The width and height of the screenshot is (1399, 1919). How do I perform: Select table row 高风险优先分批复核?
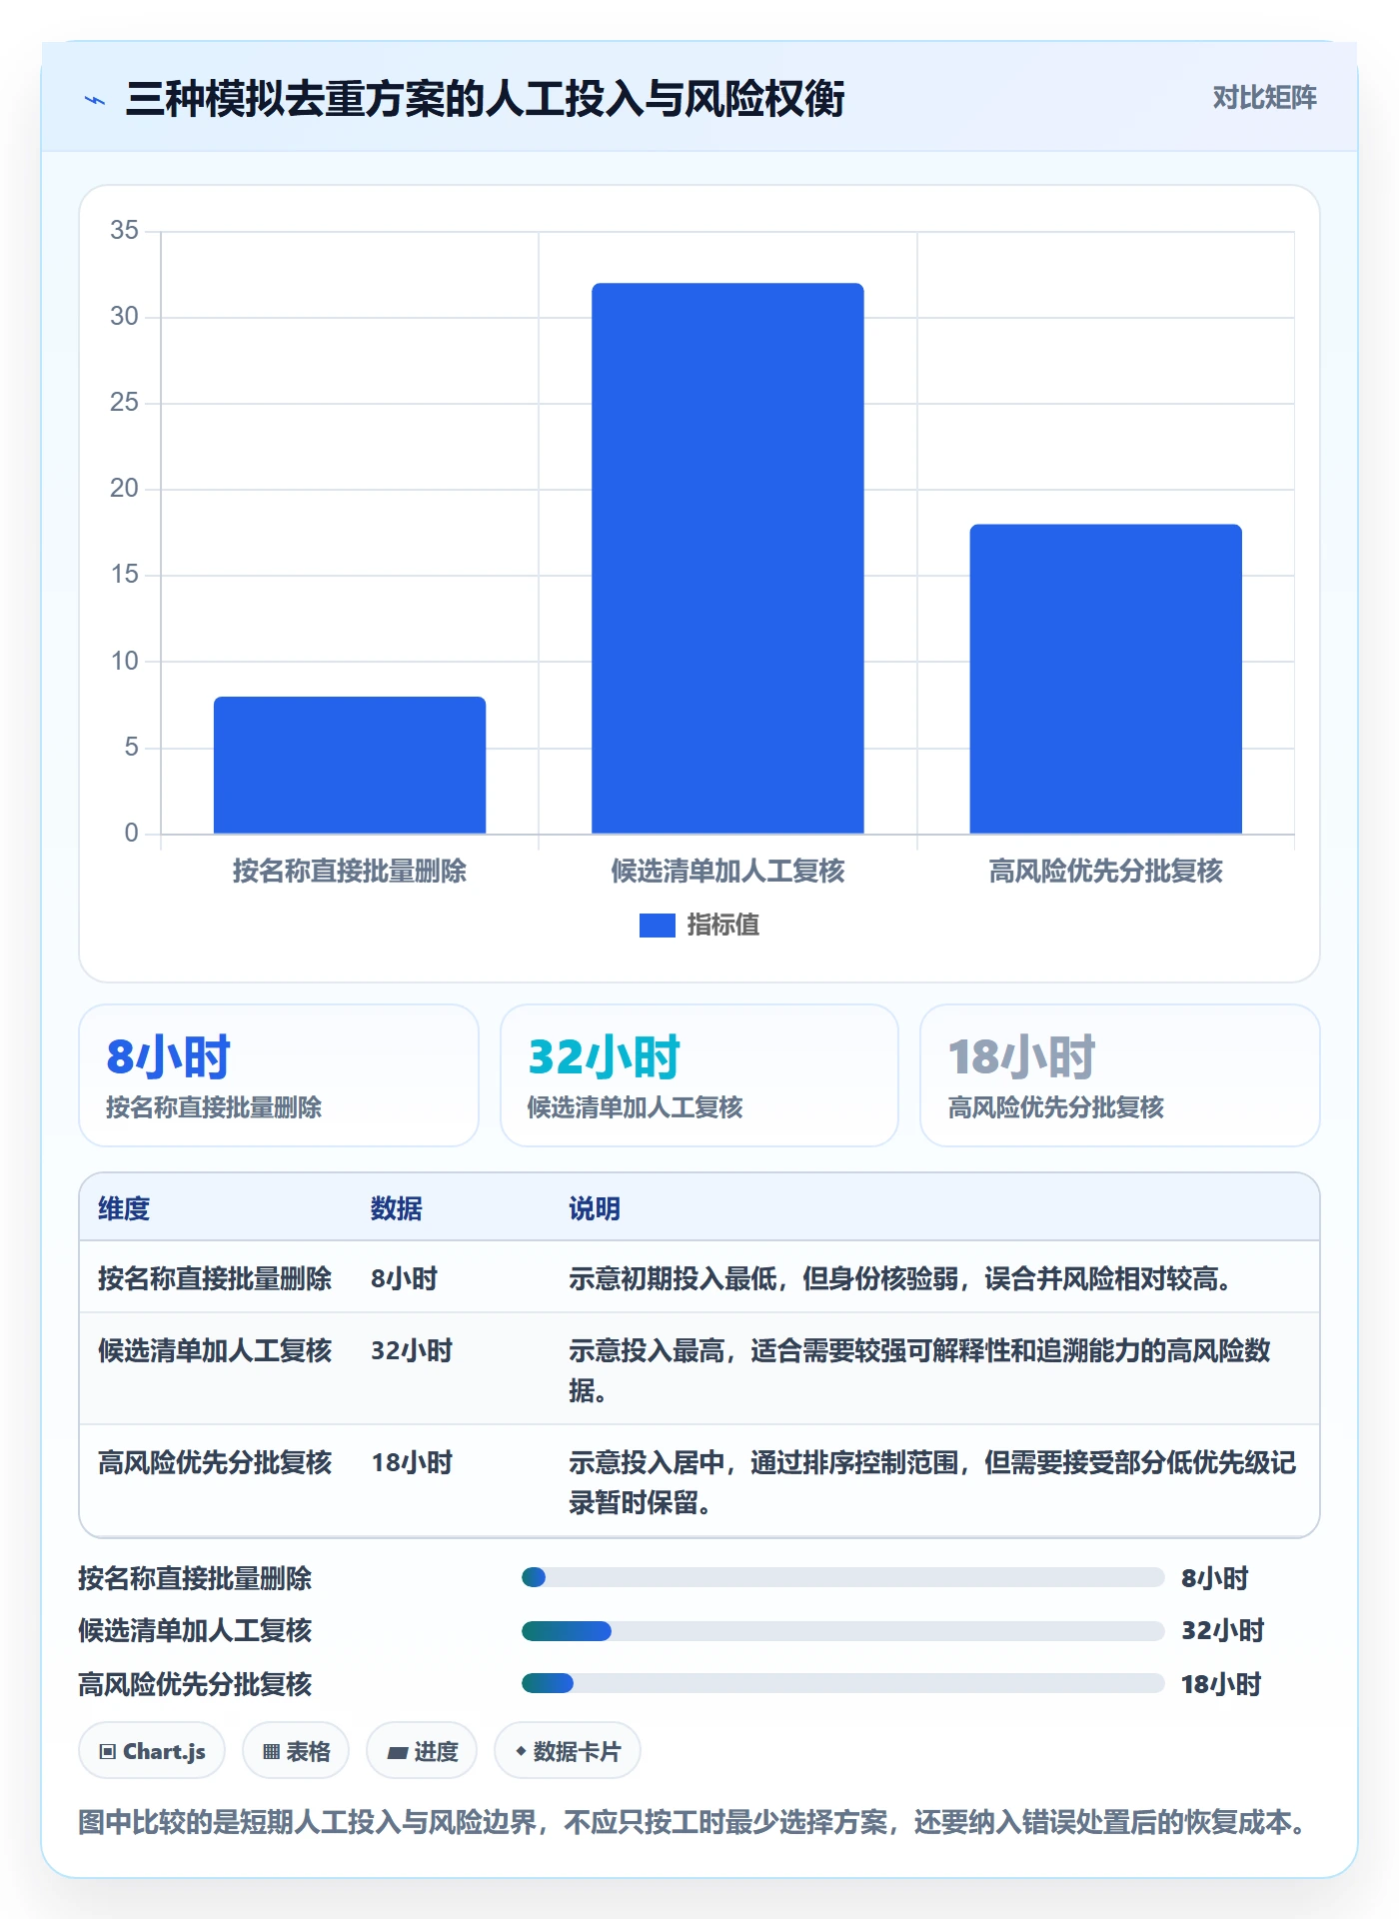coord(699,1481)
